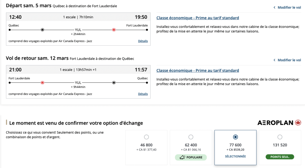Open the departure Classe économique fare link

coord(197,18)
